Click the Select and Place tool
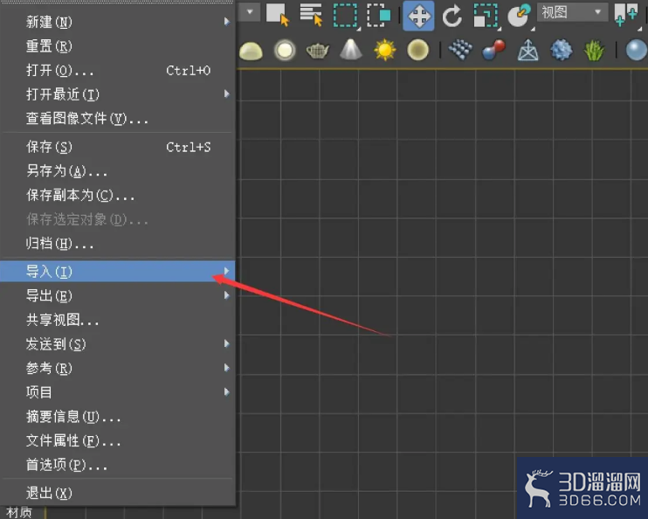 pyautogui.click(x=519, y=16)
